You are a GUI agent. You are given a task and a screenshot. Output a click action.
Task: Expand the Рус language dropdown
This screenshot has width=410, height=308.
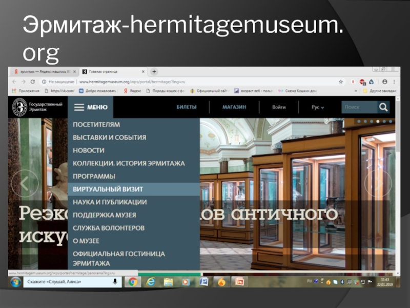coord(318,107)
